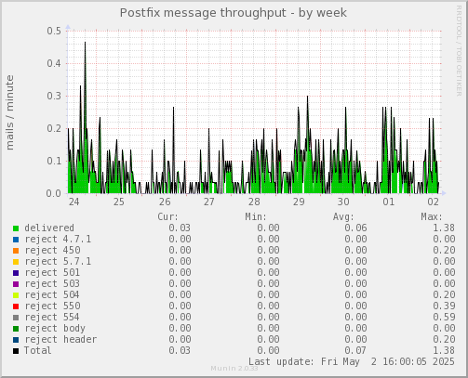This screenshot has height=378, width=468.
Task: Click delivered Avg value 0.06
Action: (355, 228)
